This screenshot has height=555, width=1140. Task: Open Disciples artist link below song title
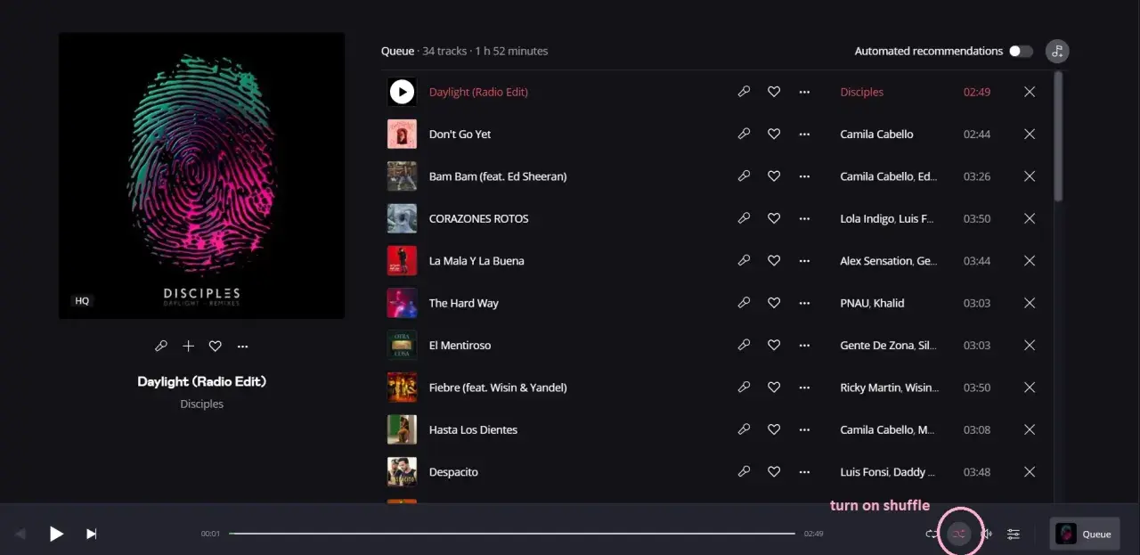click(201, 404)
